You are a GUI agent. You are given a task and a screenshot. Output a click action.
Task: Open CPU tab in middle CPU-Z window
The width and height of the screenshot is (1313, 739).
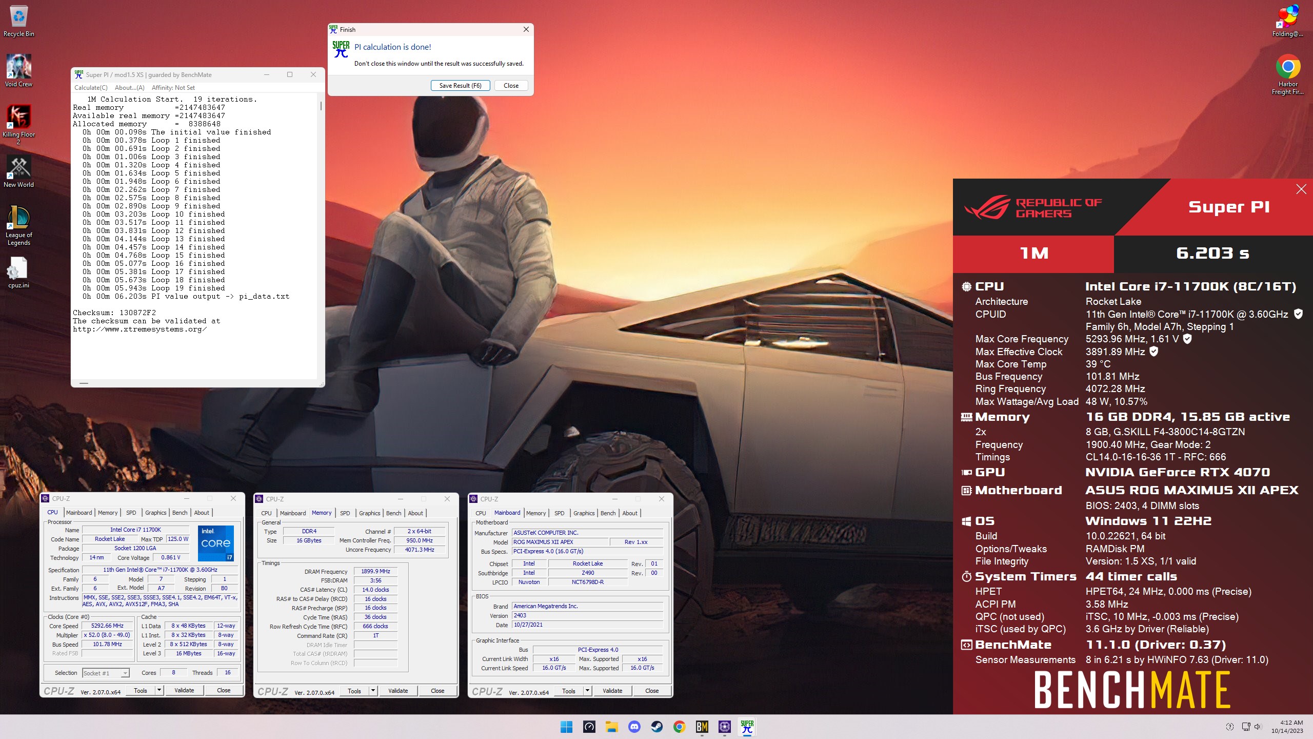click(266, 513)
